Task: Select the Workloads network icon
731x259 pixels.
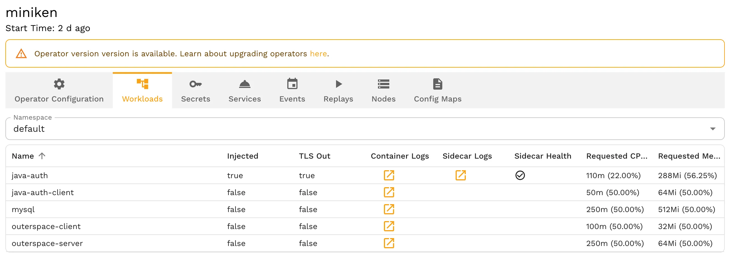Action: pyautogui.click(x=142, y=84)
